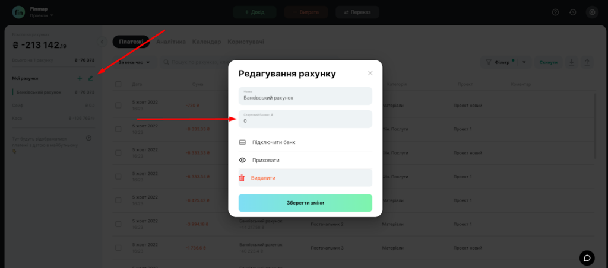Check the select-all checkbox in table header
This screenshot has width=608, height=268.
click(118, 84)
